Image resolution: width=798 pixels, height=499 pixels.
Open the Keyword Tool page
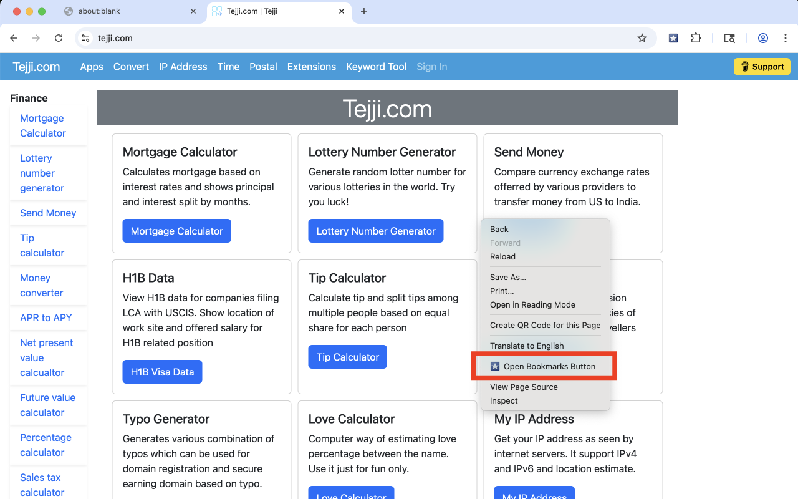[376, 67]
